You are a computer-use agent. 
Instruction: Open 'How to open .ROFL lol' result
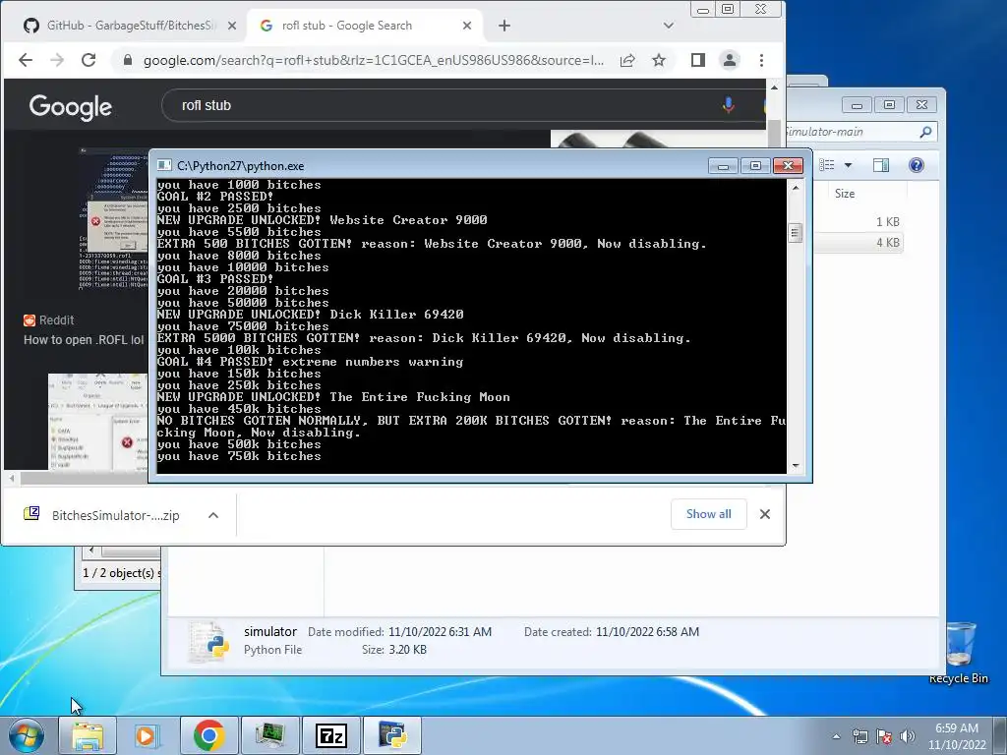pos(84,339)
